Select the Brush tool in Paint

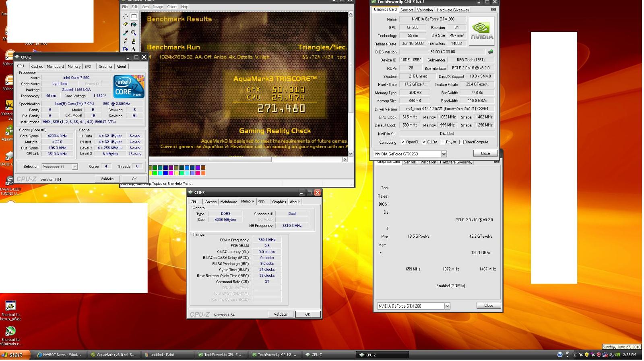134,41
